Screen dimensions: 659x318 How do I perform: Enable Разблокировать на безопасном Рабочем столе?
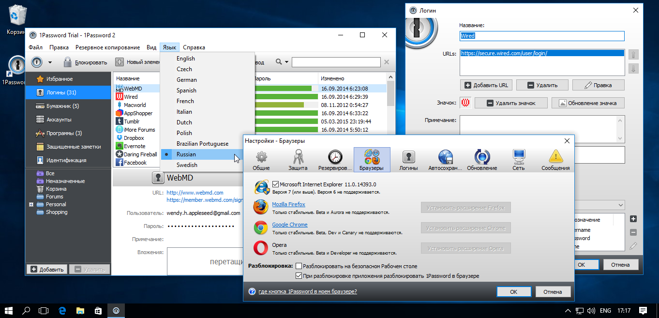click(x=299, y=266)
